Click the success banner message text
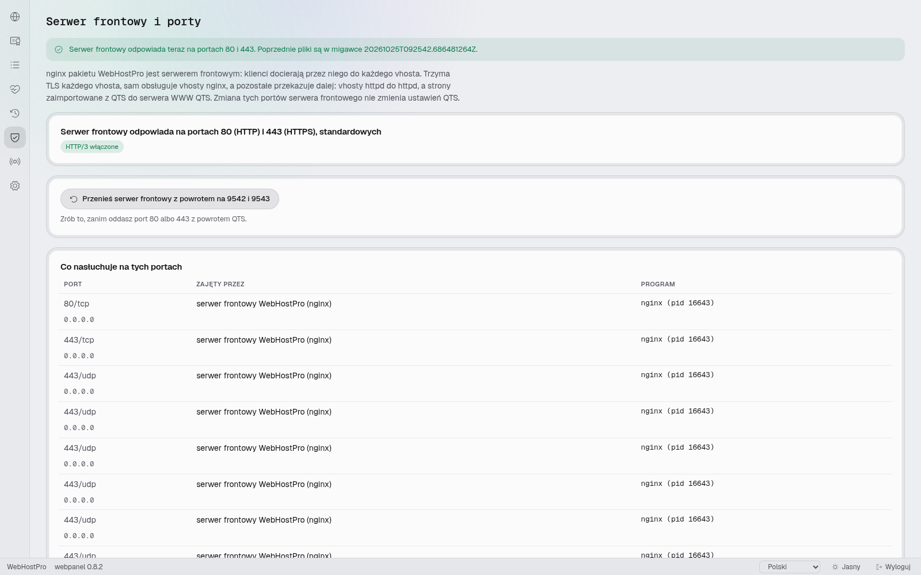This screenshot has width=921, height=575. [273, 49]
